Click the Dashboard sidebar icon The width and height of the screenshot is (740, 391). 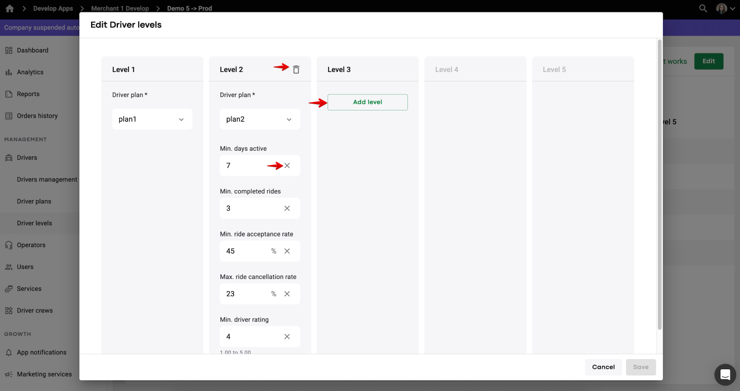pyautogui.click(x=8, y=50)
